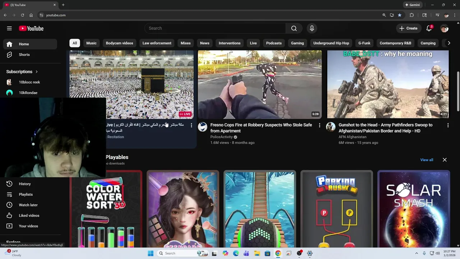Open Fresno Cops Fire at Robbery title
This screenshot has height=259, width=460.
(261, 128)
